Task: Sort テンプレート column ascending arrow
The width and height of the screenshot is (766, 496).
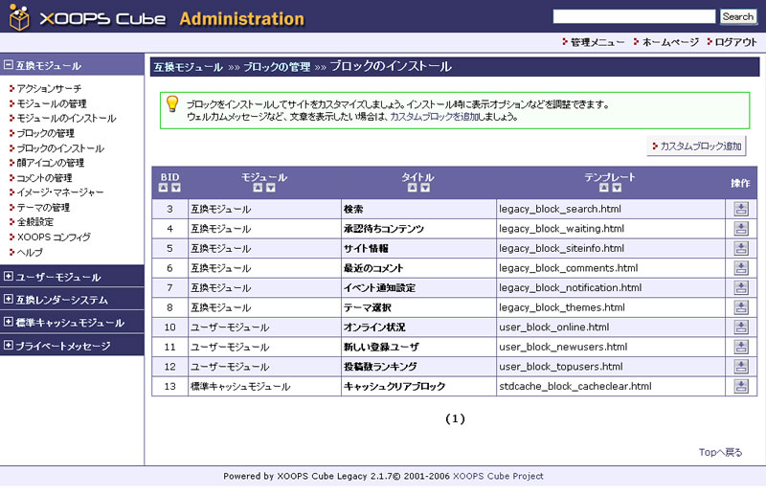Action: click(x=604, y=188)
